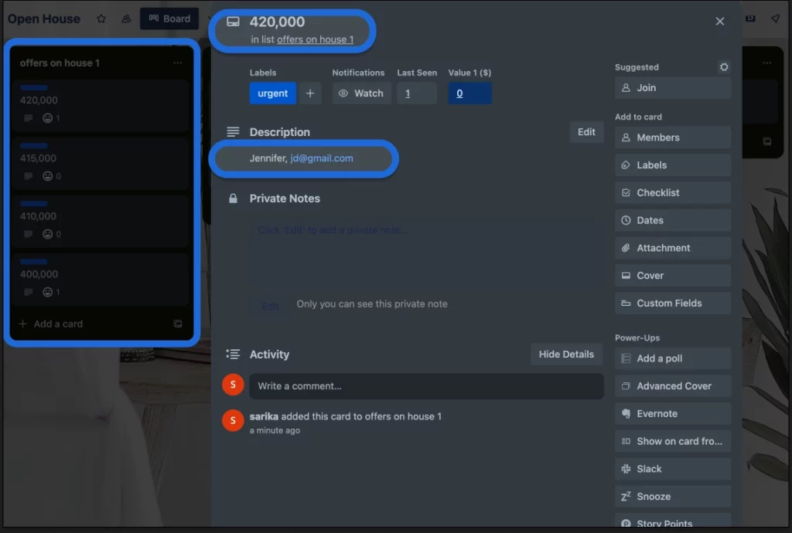Join the card

click(x=673, y=88)
